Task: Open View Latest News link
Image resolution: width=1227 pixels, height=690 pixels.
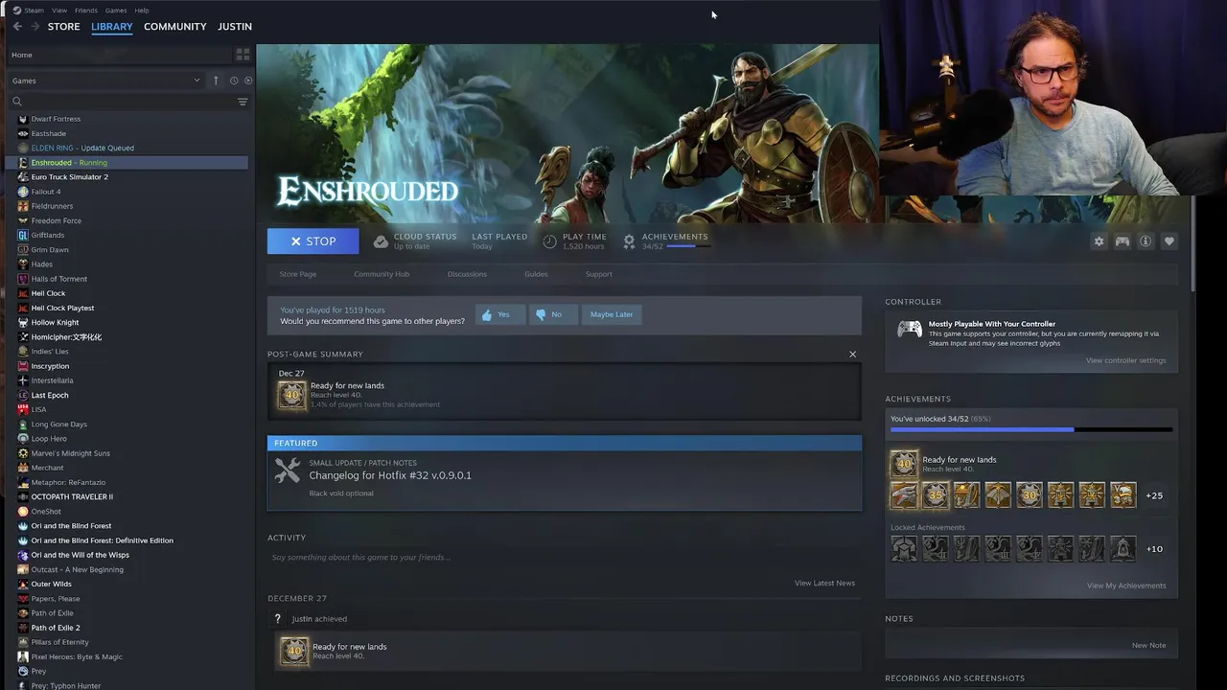Action: pos(824,583)
